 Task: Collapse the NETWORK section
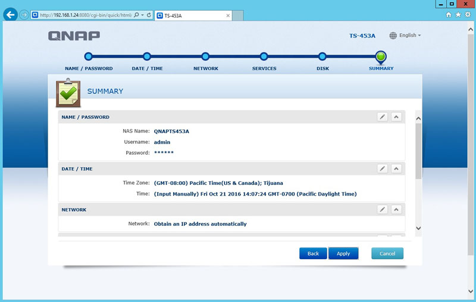click(x=396, y=209)
